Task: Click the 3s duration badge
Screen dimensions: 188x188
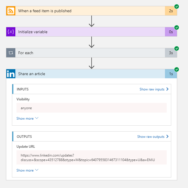Action: 171,53
